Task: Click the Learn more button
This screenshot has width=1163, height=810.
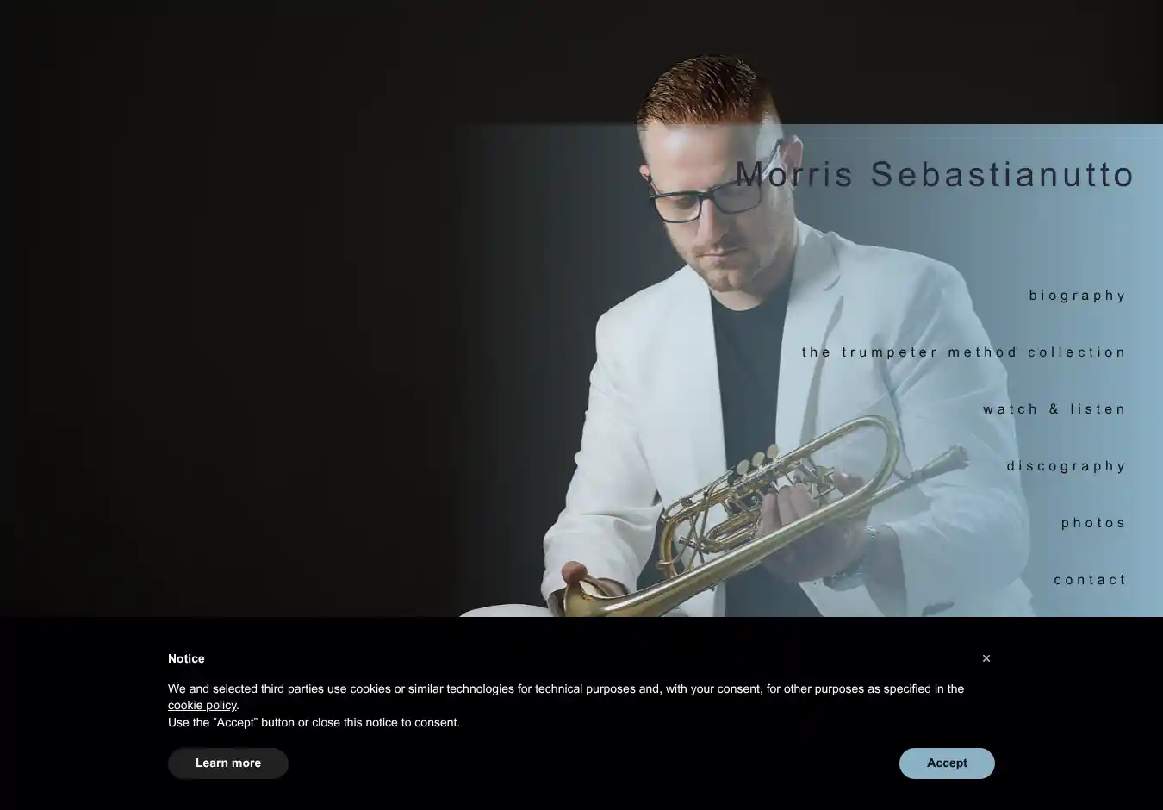Action: pyautogui.click(x=228, y=763)
